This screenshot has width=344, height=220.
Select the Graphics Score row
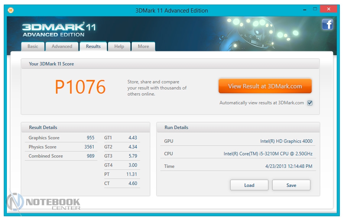pyautogui.click(x=61, y=138)
